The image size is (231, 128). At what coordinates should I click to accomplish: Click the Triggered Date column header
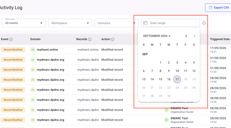pos(220,39)
